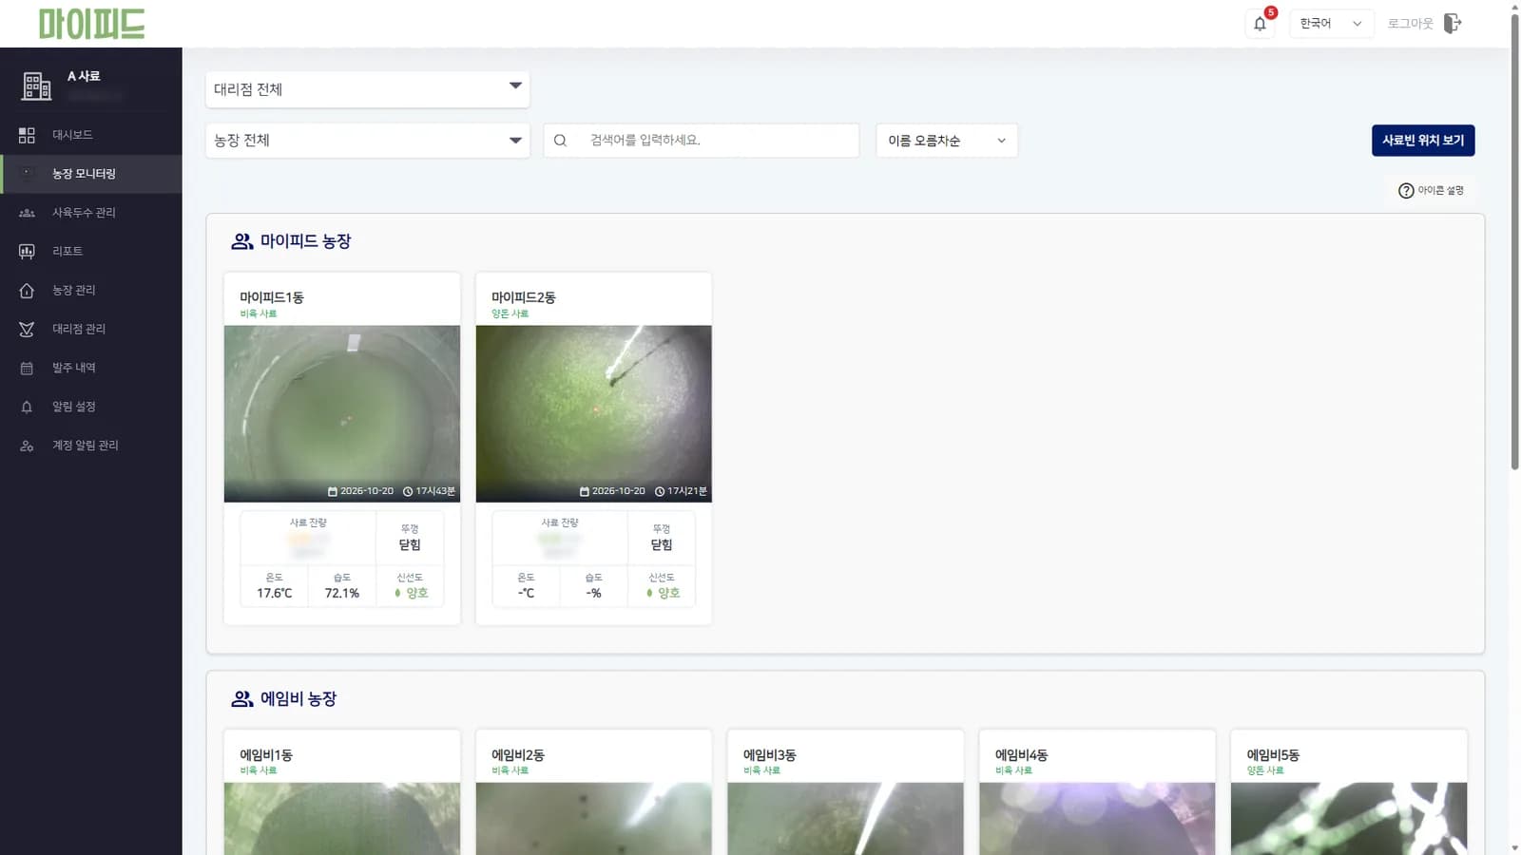
Task: Open 발주 내역 menu
Action: (90, 369)
